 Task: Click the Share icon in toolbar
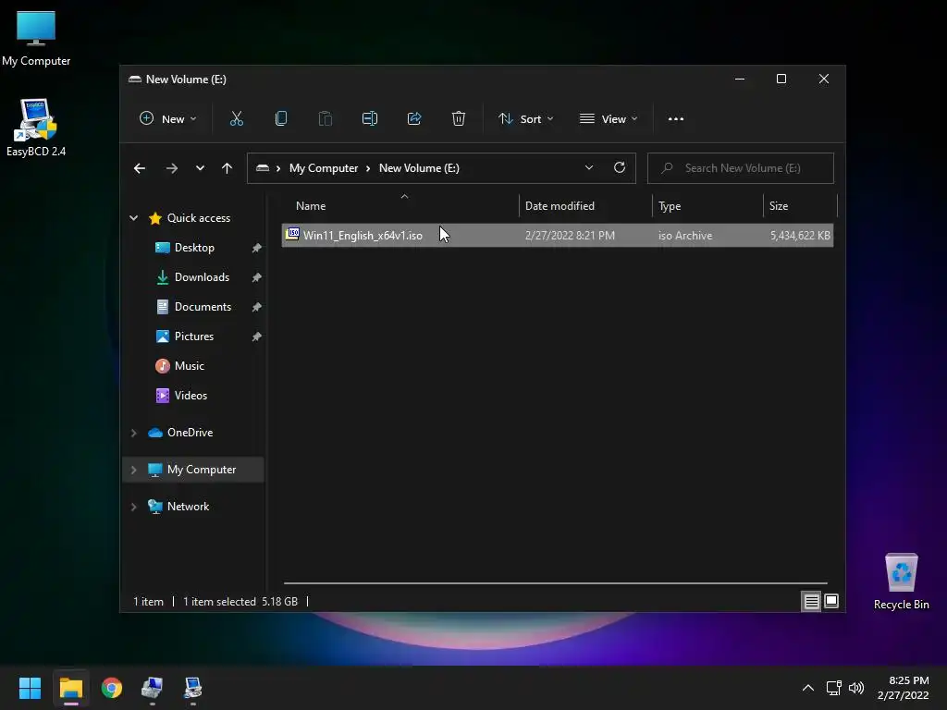[414, 119]
